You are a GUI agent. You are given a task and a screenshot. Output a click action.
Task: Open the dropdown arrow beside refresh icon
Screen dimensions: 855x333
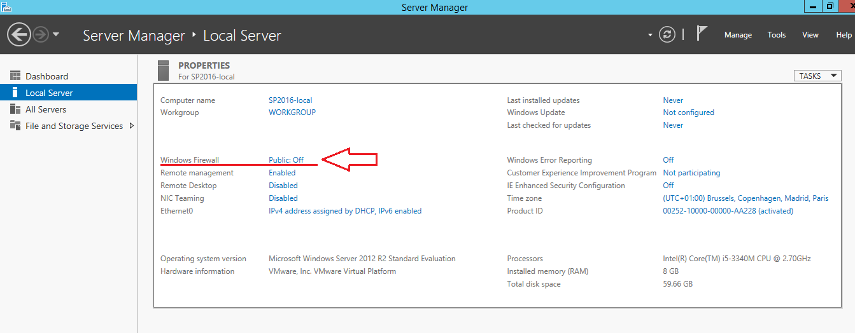click(x=650, y=35)
